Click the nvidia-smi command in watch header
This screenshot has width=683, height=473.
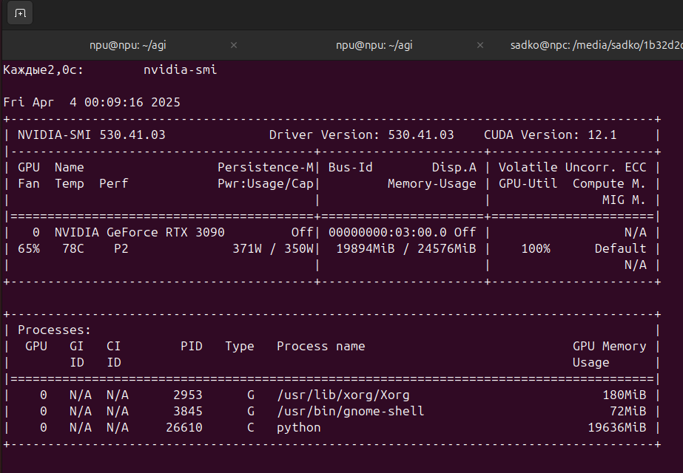[180, 69]
